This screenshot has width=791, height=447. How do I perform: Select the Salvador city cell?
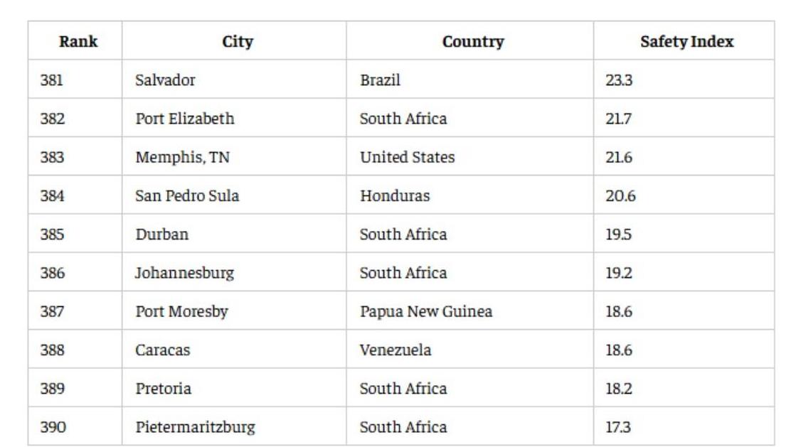[165, 80]
